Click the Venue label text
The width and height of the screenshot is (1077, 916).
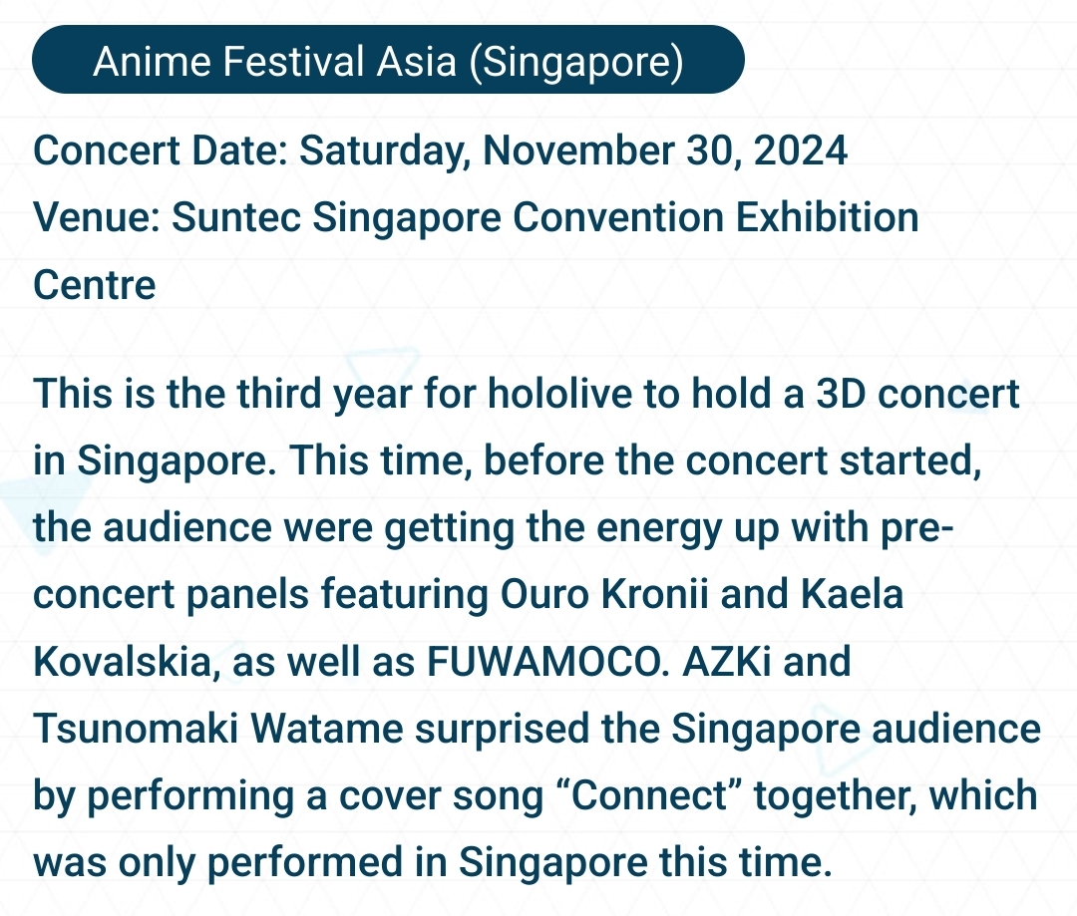click(96, 217)
